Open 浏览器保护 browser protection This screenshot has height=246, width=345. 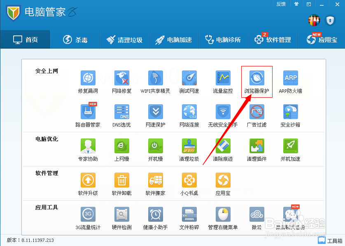(x=257, y=78)
